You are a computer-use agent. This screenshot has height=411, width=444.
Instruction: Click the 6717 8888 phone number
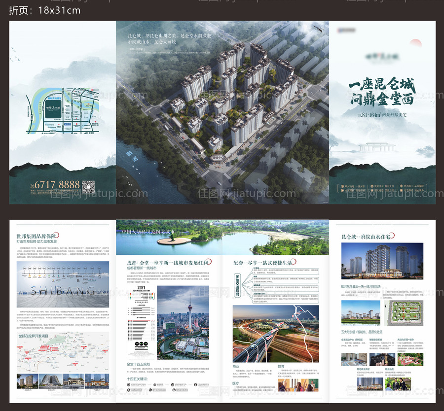[x=57, y=184]
